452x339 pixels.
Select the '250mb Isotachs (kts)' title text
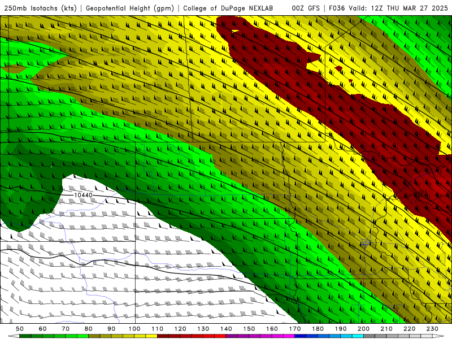pyautogui.click(x=40, y=8)
